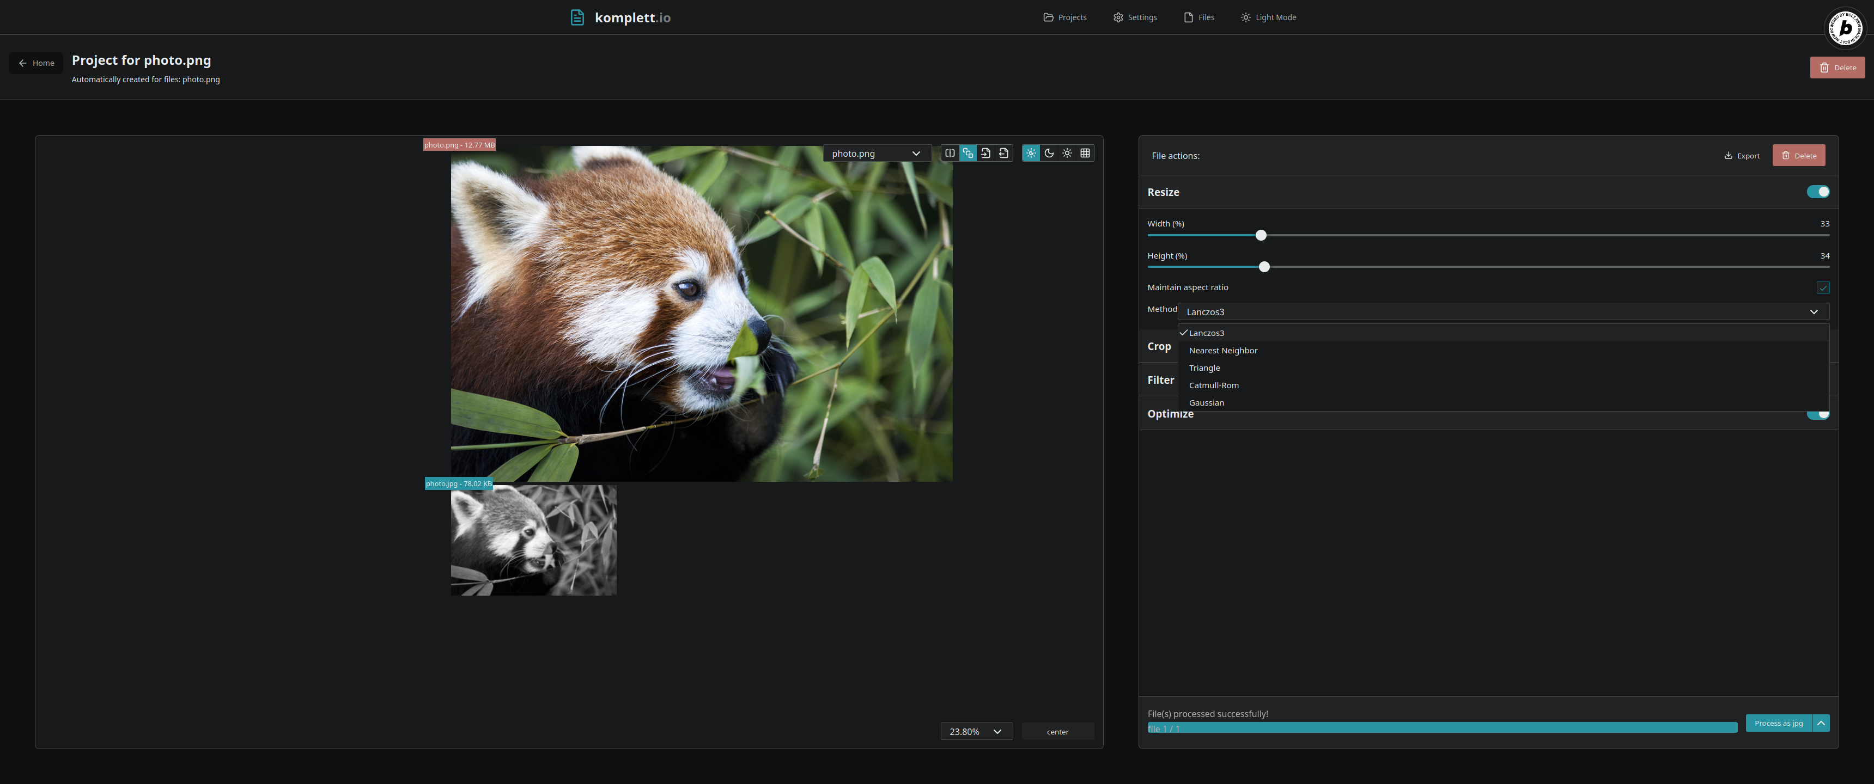Toggle the Optimize switch
The height and width of the screenshot is (784, 1874).
click(1817, 415)
